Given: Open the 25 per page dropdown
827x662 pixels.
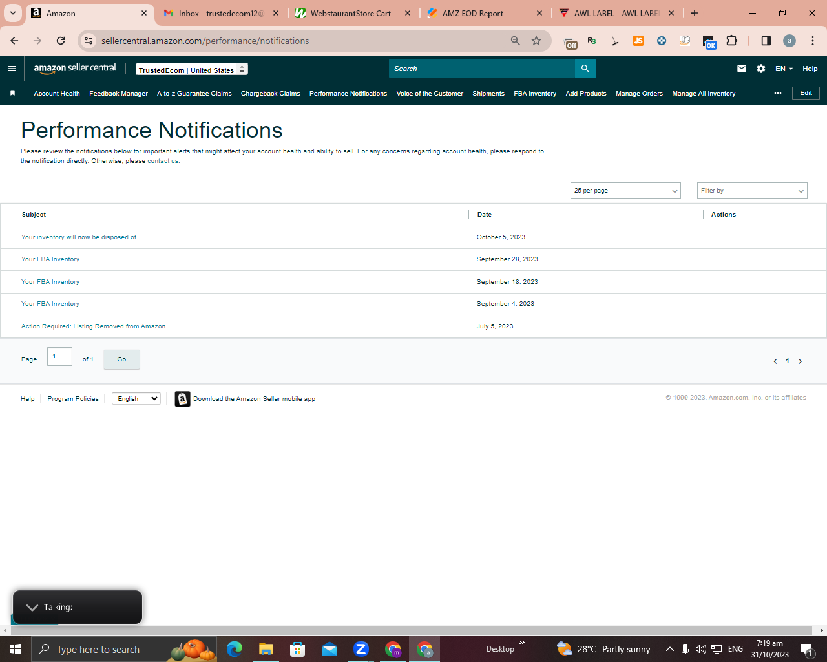Looking at the screenshot, I should pos(625,191).
